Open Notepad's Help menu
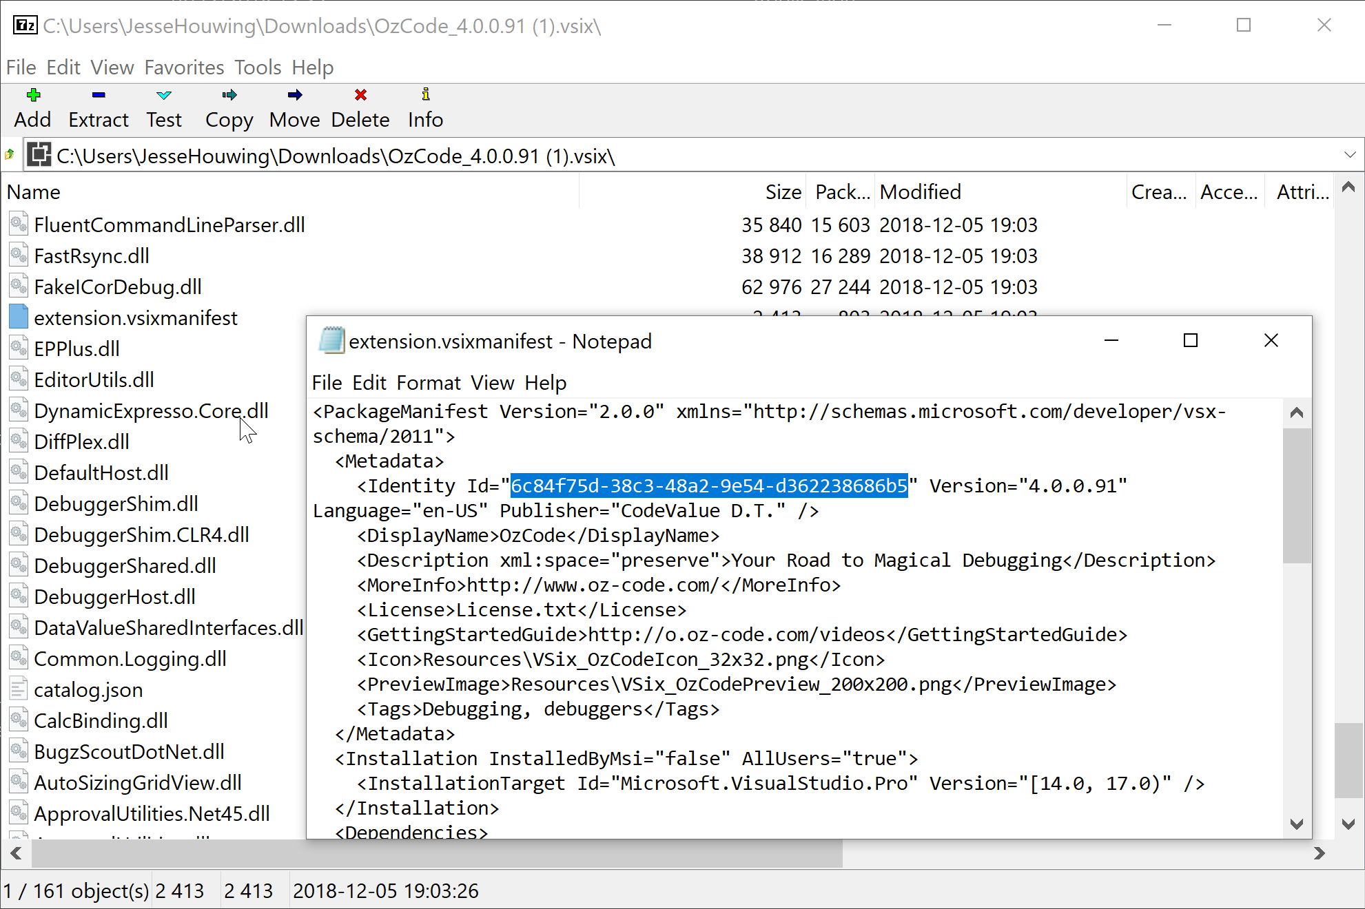The image size is (1365, 909). point(546,382)
